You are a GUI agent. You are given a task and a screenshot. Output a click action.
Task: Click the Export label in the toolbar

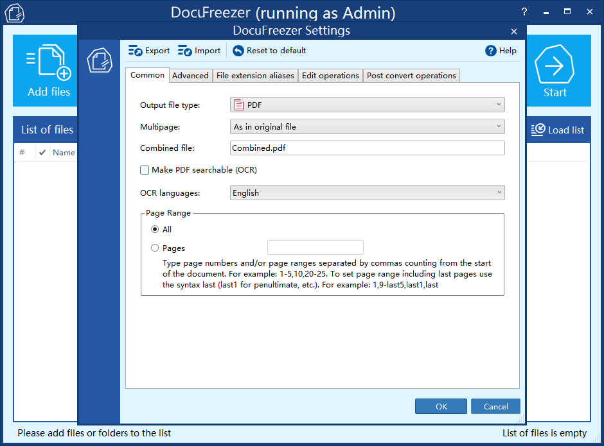(157, 51)
